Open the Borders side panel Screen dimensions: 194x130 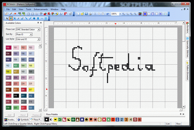188,27
